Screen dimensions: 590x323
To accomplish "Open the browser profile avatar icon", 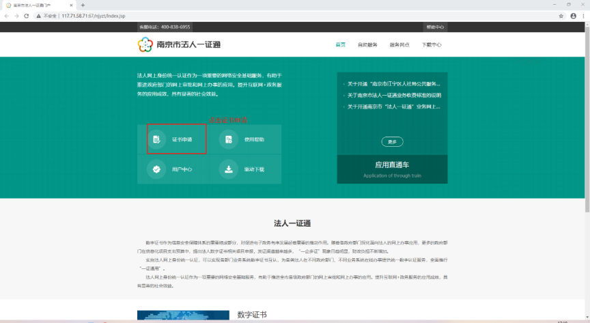I will 573,16.
